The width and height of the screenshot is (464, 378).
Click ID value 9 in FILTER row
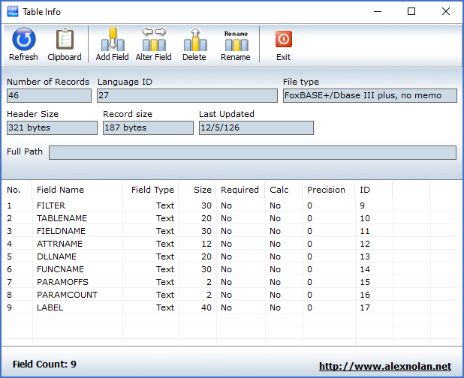pyautogui.click(x=362, y=205)
